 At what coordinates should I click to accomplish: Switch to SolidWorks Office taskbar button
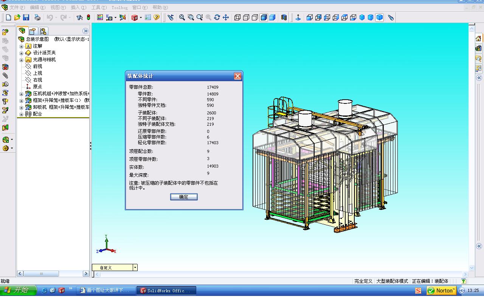click(166, 290)
